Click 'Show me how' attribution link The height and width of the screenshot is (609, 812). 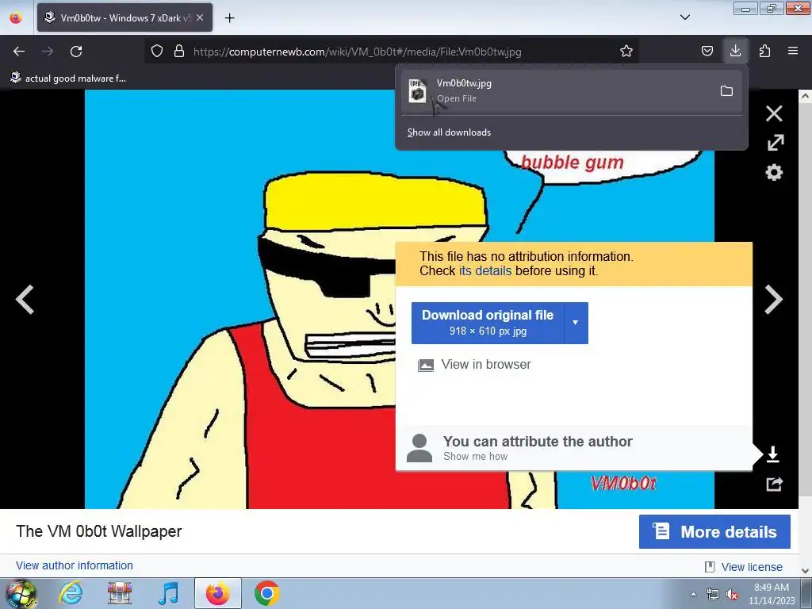(x=475, y=456)
